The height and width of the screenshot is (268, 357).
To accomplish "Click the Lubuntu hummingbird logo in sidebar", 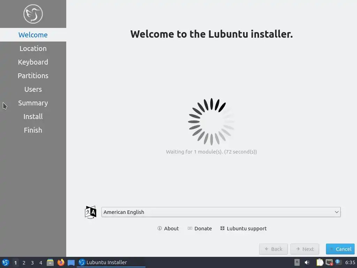I will [x=33, y=14].
